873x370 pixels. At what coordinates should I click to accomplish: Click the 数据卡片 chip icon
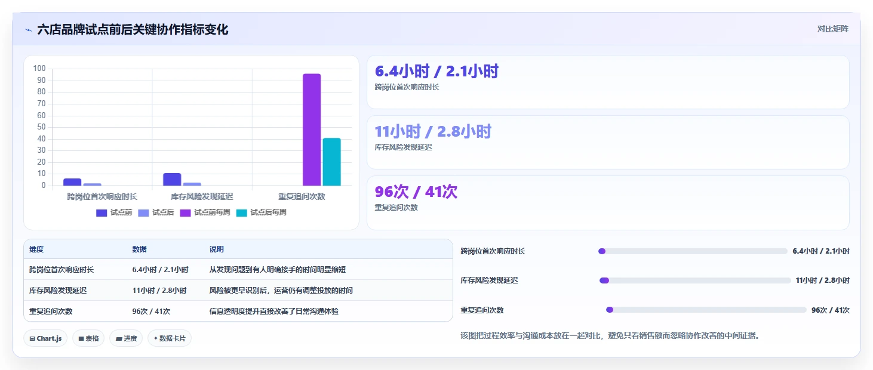click(x=156, y=338)
